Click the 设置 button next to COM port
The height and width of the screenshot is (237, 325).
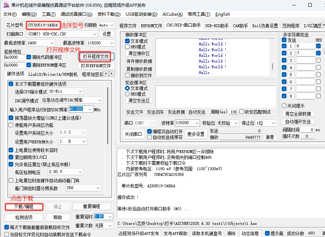[x=106, y=34]
